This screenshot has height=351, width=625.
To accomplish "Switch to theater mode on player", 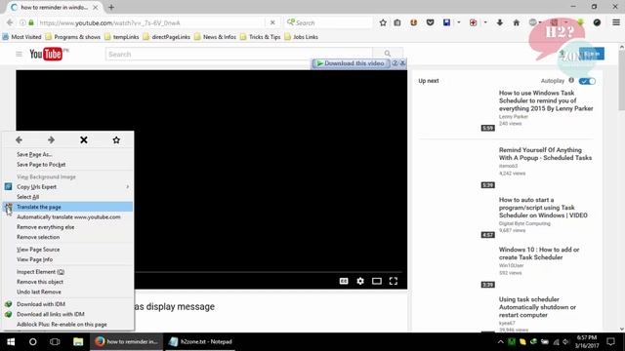I will (377, 281).
